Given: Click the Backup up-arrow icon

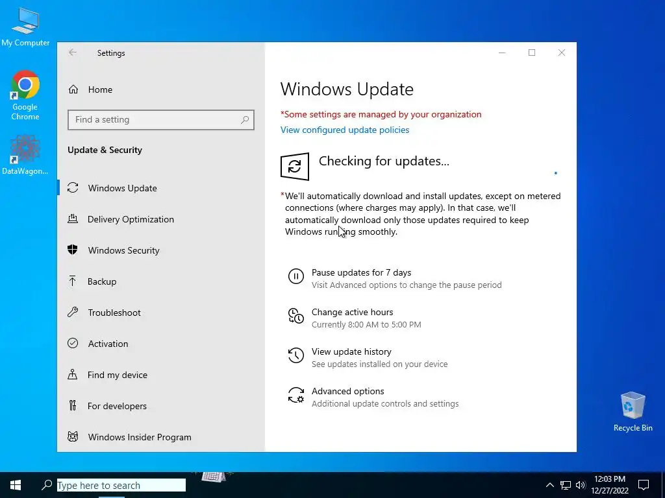Looking at the screenshot, I should tap(73, 281).
